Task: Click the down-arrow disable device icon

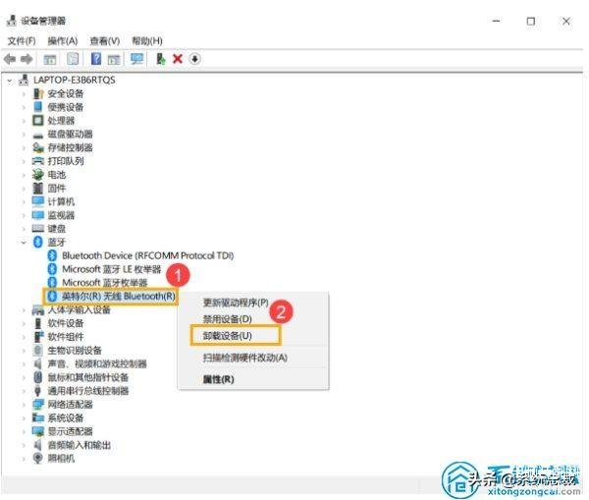Action: [194, 59]
